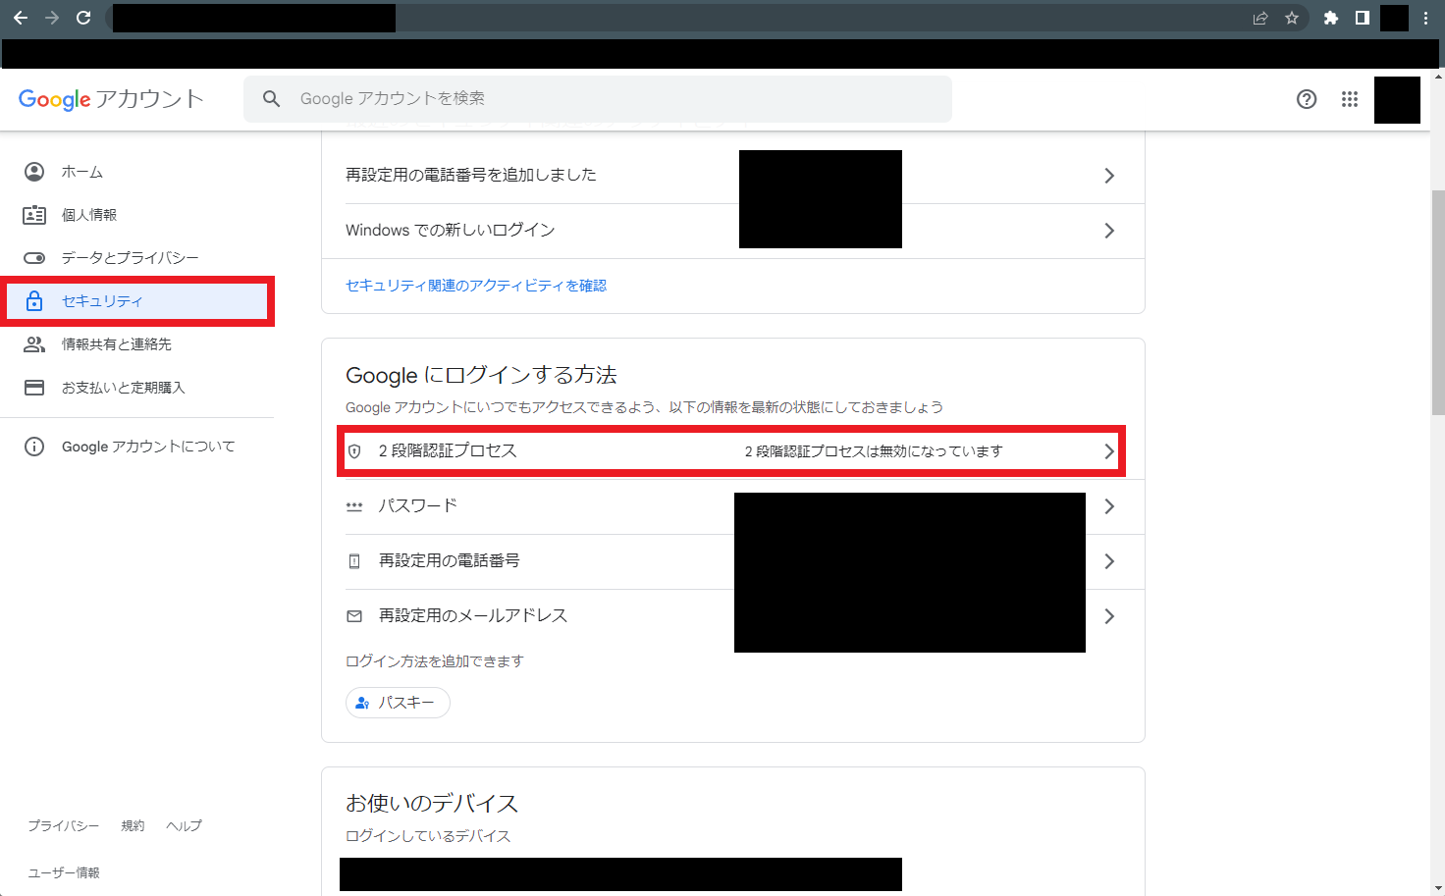Click ログインしているデバイス text
Viewport: 1445px width, 896px height.
tap(428, 836)
